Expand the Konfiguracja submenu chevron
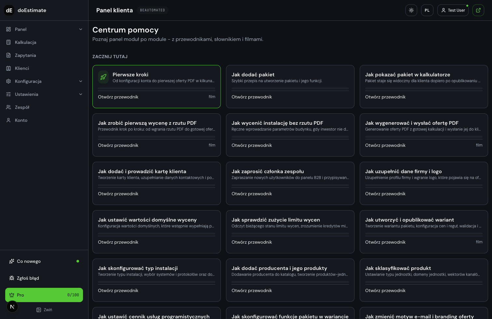 [81, 81]
